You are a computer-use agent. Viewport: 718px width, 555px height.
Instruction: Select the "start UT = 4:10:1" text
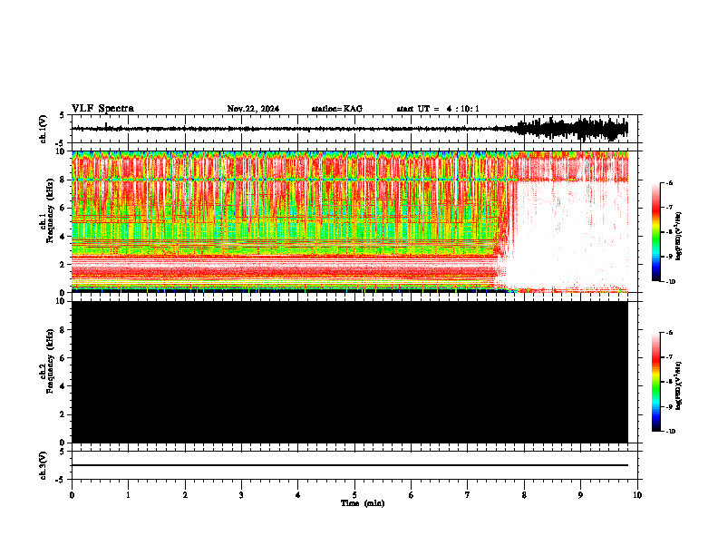438,109
